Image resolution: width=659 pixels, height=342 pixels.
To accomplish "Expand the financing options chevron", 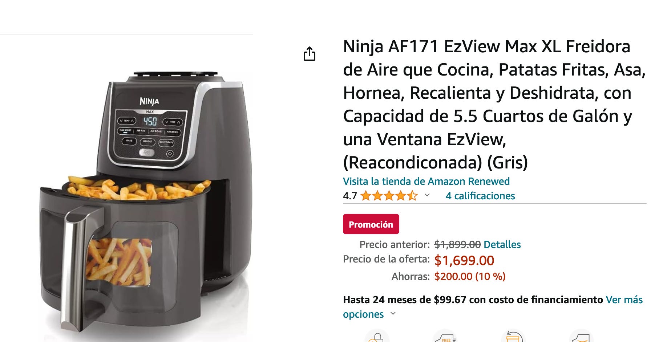I will (393, 313).
